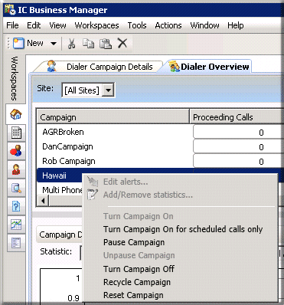The image size is (284, 305).
Task: Open the house workspace icon in sidebar
Action: (16, 114)
